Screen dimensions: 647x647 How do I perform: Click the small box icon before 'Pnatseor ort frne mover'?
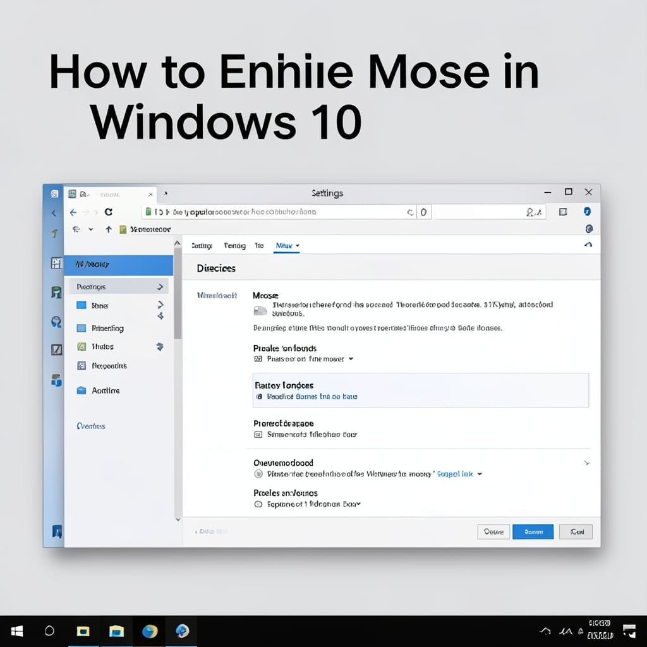pyautogui.click(x=258, y=359)
